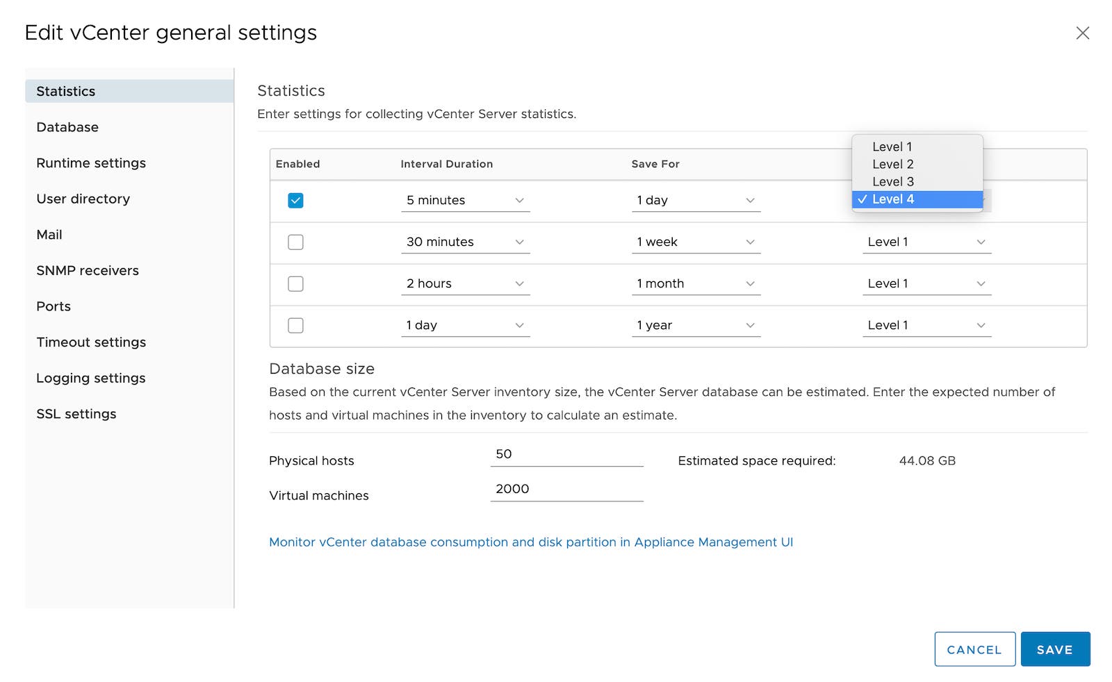Click the Monitor vCenter database consumption link
The height and width of the screenshot is (682, 1112).
coord(530,542)
